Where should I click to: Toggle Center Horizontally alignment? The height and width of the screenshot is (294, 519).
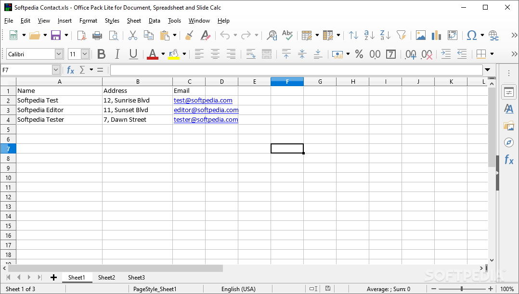coord(215,54)
